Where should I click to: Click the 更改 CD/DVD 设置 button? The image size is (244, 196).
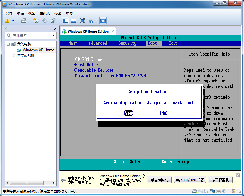coord(190,180)
